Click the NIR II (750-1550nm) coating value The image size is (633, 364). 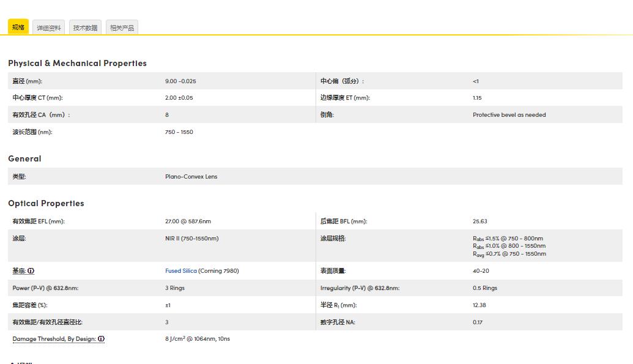(191, 239)
